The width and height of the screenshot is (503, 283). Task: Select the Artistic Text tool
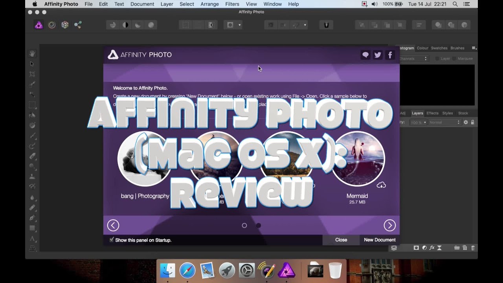click(32, 239)
